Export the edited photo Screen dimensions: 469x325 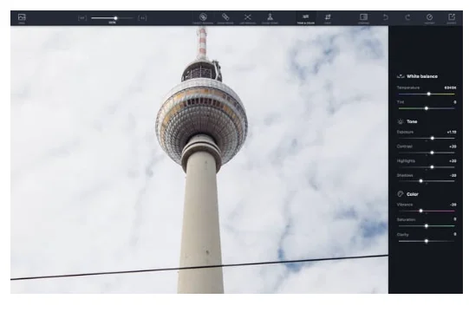[x=452, y=18]
